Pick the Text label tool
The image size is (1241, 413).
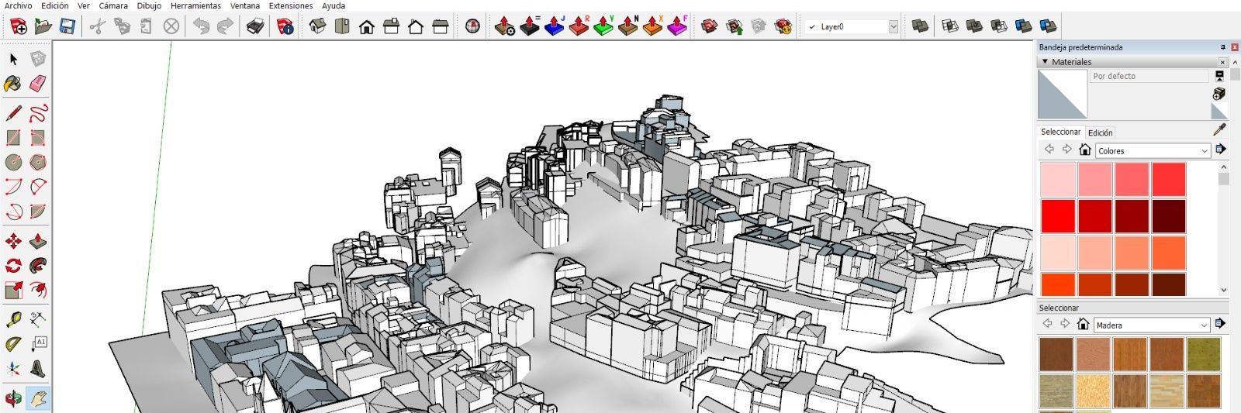(x=38, y=344)
